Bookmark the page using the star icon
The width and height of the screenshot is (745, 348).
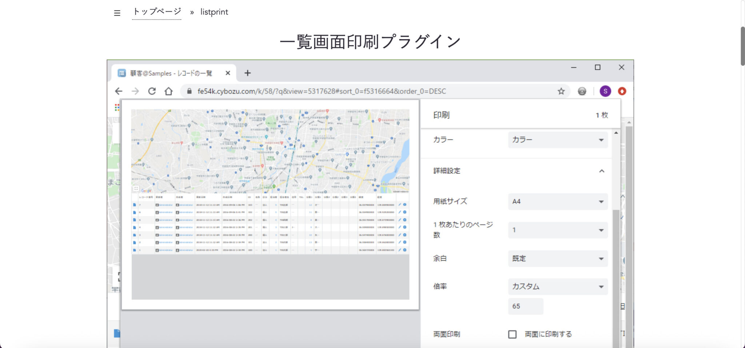point(561,91)
